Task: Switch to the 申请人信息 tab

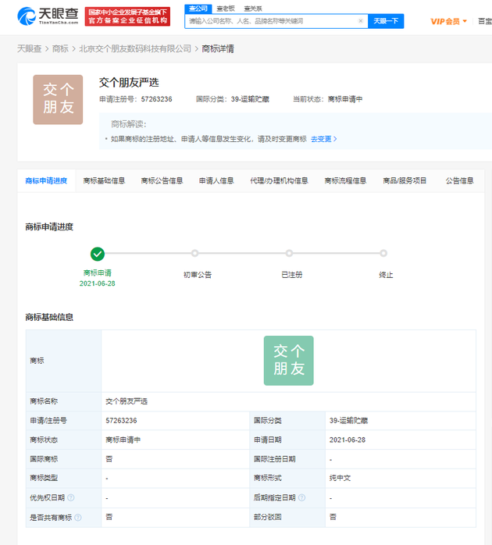Action: point(216,181)
